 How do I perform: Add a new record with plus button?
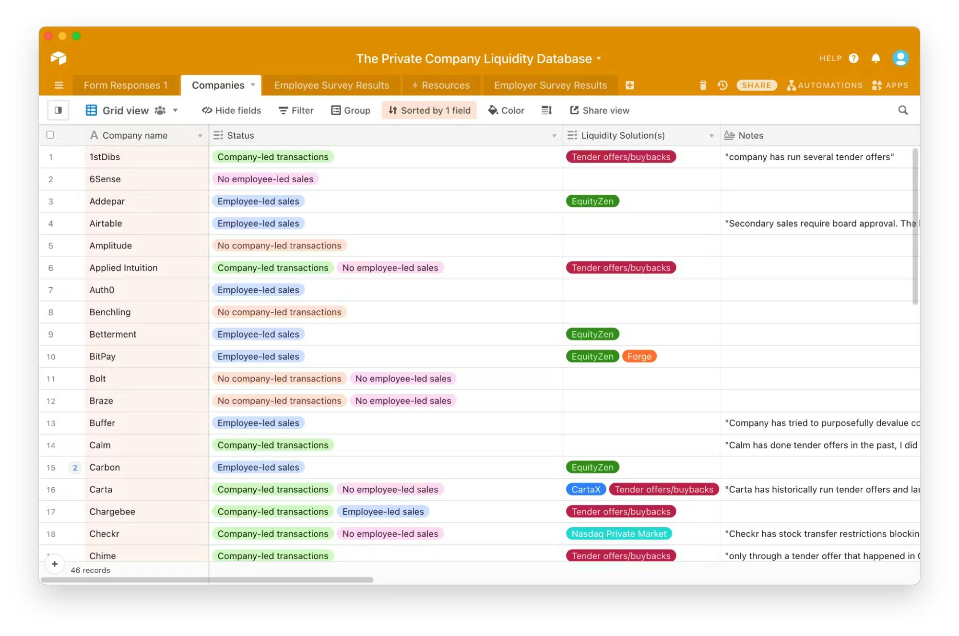(x=55, y=564)
